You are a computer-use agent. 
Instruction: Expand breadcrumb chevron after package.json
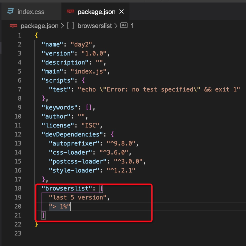(62, 26)
